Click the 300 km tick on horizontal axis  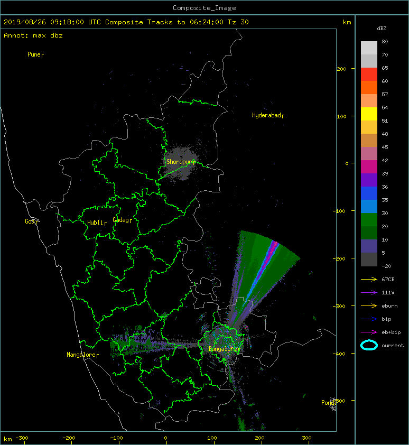[x=306, y=438]
